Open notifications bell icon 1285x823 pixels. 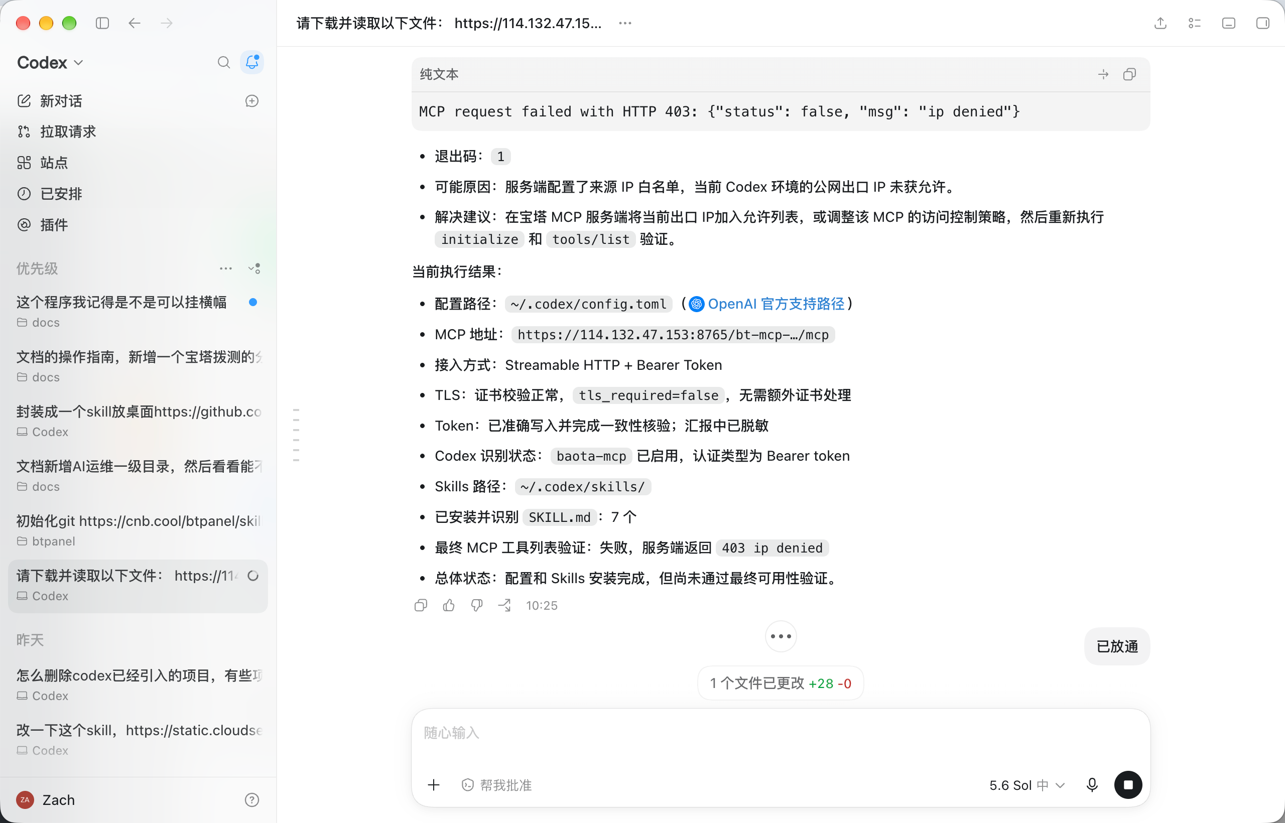252,63
